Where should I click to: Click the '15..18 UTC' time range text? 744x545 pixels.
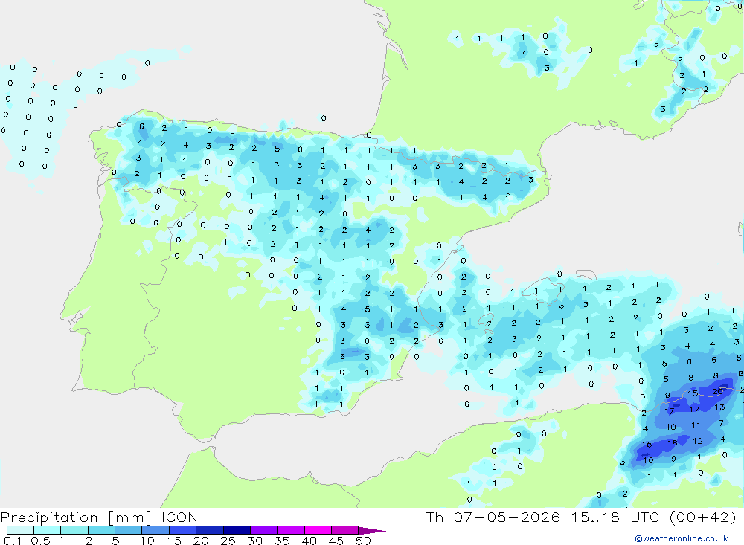pyautogui.click(x=615, y=517)
